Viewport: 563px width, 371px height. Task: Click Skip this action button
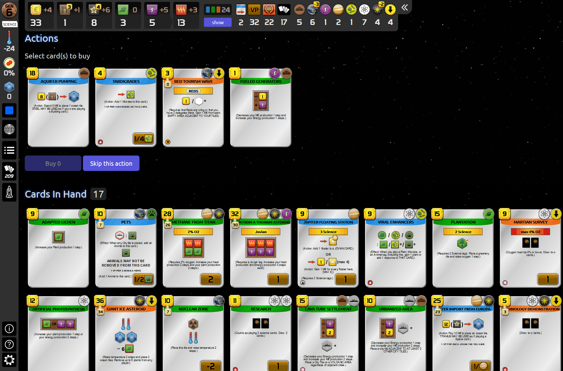[111, 163]
